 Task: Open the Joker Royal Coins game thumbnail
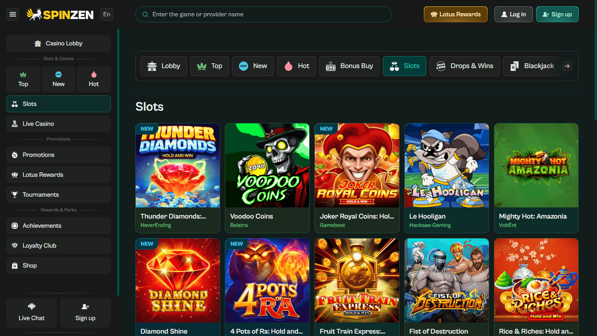coord(357,165)
